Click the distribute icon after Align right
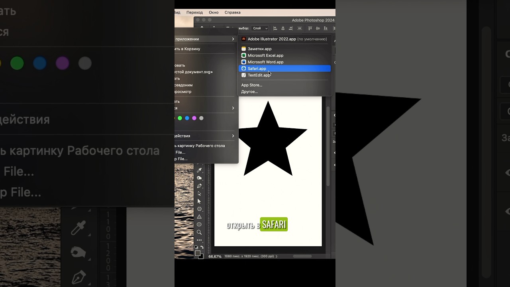The width and height of the screenshot is (510, 287). tap(300, 28)
